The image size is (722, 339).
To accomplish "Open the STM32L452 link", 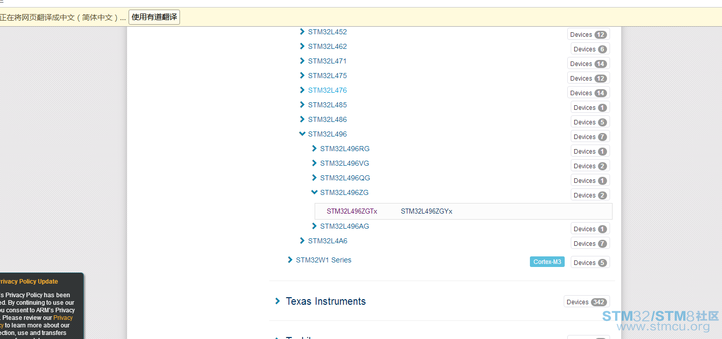I will [327, 32].
